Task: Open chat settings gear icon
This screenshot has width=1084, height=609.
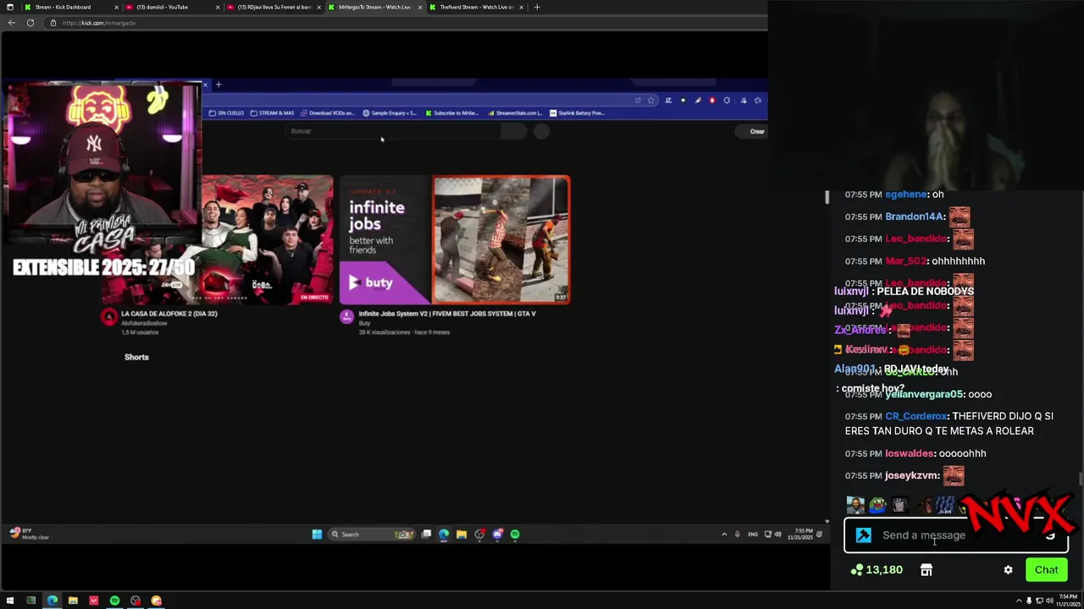Action: (1008, 570)
